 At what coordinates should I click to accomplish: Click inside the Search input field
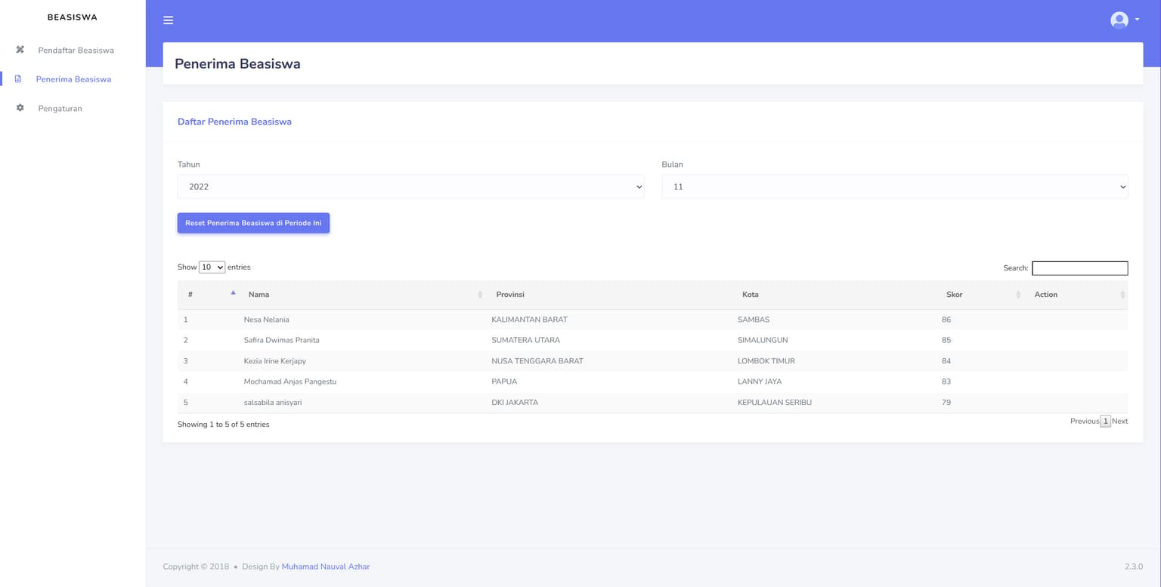(1079, 268)
